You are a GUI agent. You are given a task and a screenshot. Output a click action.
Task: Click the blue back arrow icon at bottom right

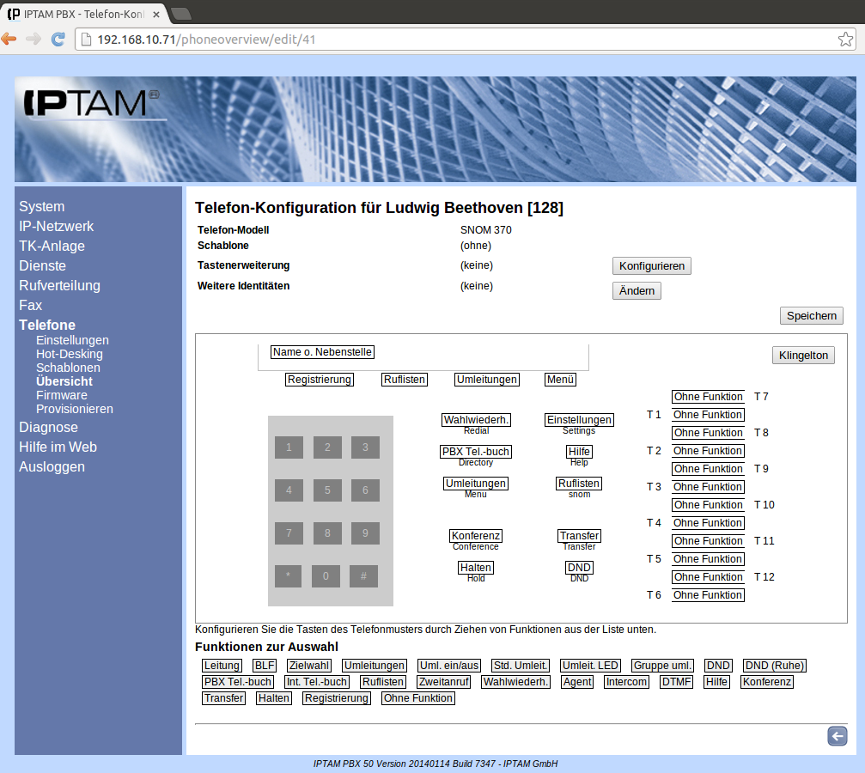pyautogui.click(x=837, y=736)
